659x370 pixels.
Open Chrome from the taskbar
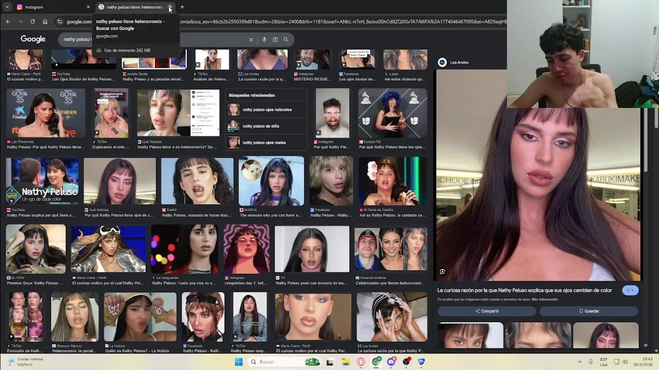[376, 362]
